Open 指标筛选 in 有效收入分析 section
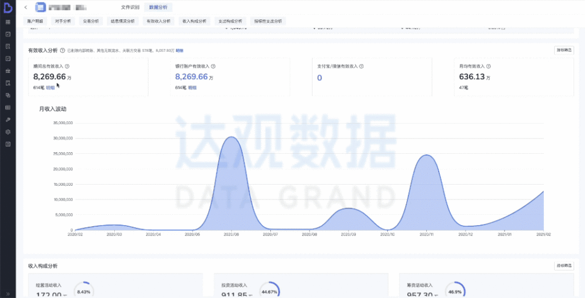The height and width of the screenshot is (298, 585). pos(564,50)
